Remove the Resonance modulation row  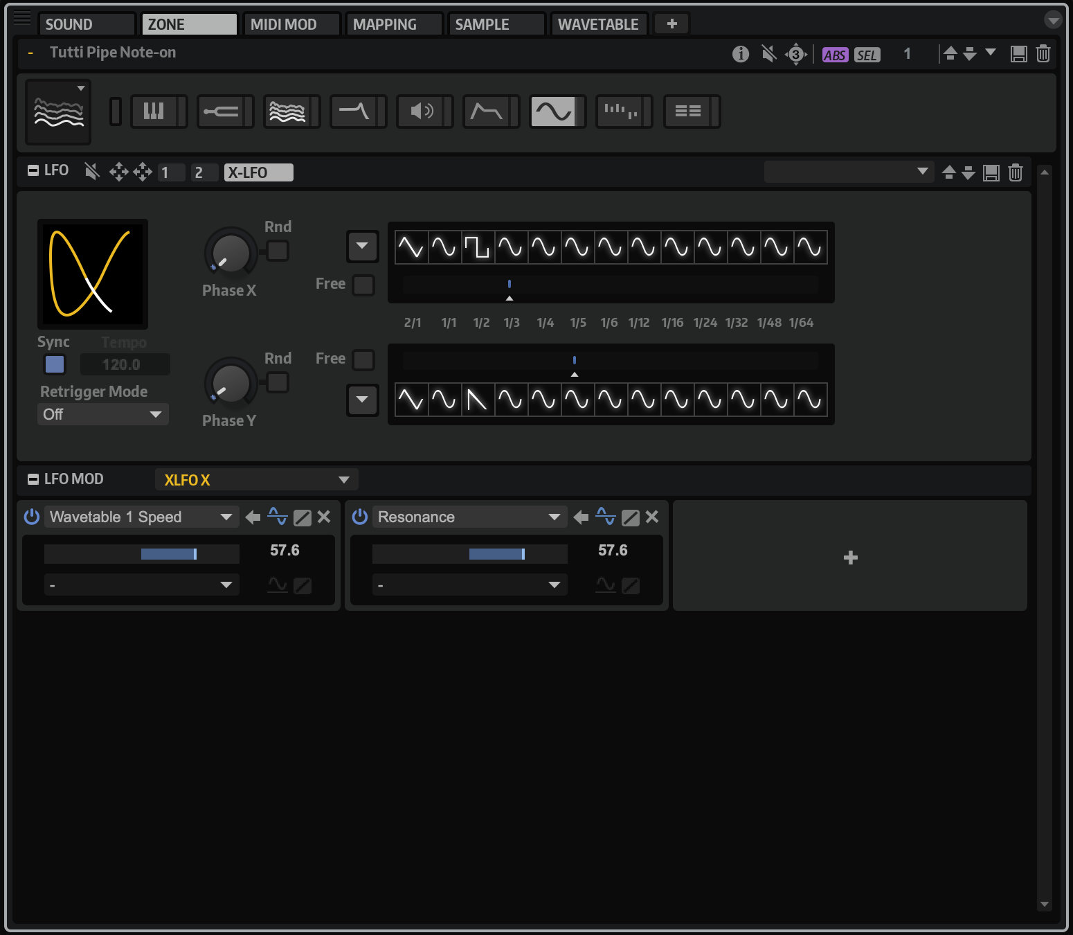(652, 517)
